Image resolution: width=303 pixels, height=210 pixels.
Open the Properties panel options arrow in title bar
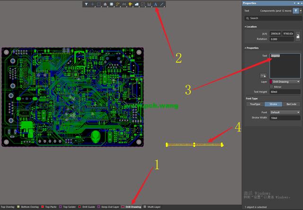294,3
